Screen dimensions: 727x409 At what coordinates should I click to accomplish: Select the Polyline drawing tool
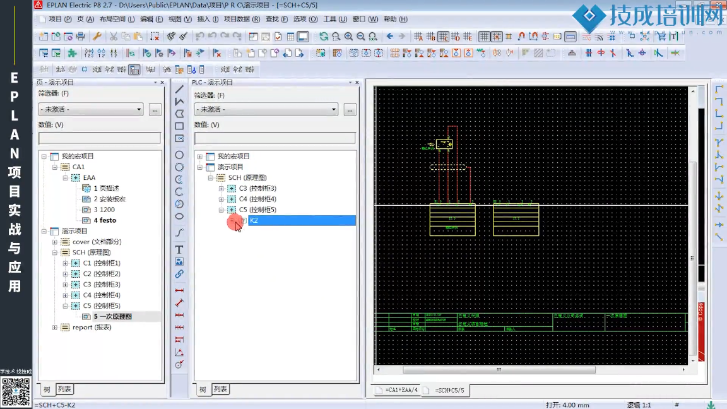[179, 102]
